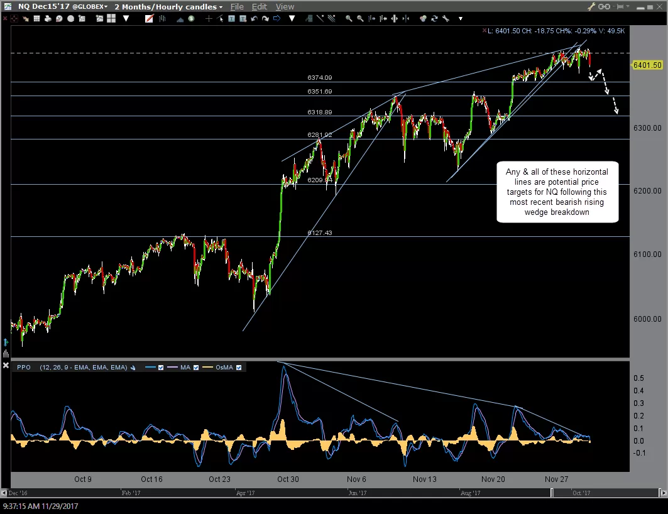
Task: Toggle the PPO line checkbox
Action: pyautogui.click(x=161, y=368)
